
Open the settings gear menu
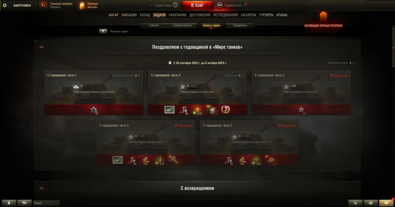5,5
